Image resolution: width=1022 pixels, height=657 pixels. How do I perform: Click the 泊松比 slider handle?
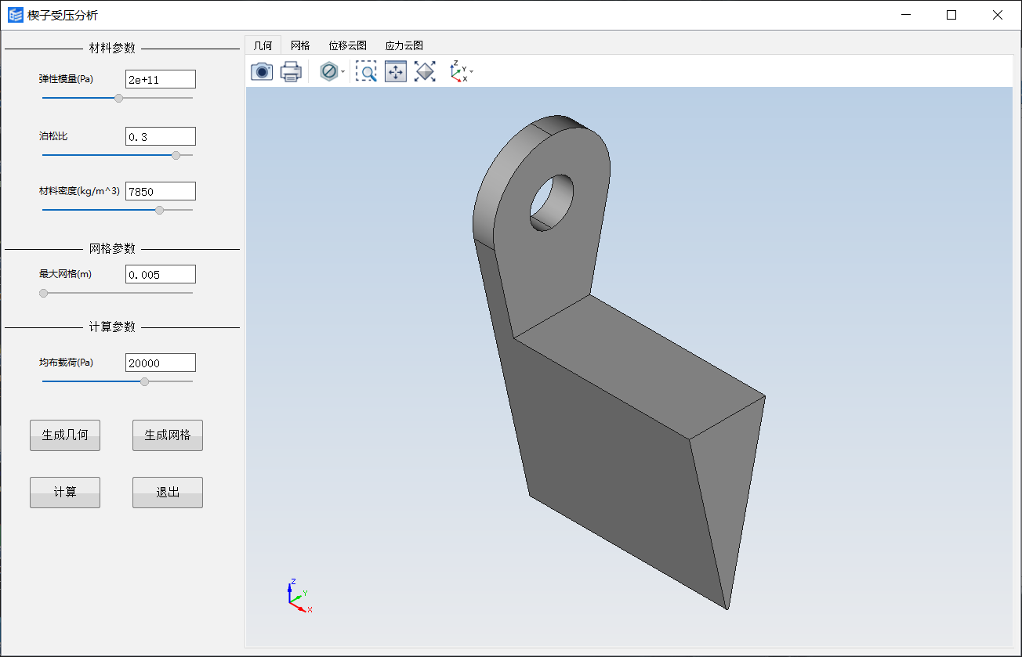coord(176,155)
